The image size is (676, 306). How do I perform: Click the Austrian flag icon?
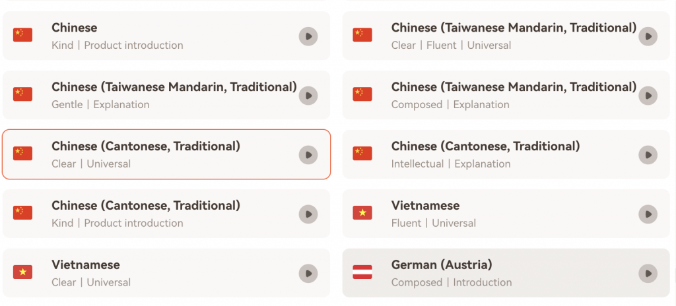(x=362, y=272)
